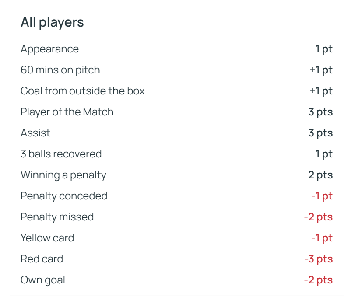
Task: Select the "Appearance" row label
Action: tap(49, 49)
